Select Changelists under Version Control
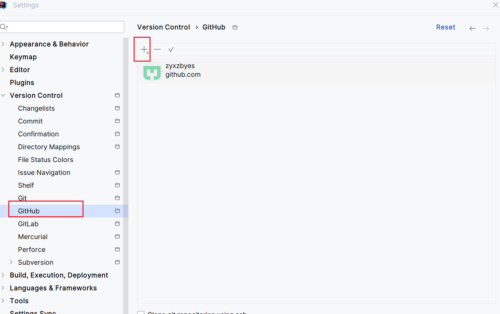 click(x=36, y=109)
